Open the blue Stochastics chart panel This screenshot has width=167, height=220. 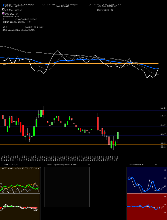[x=147, y=180]
